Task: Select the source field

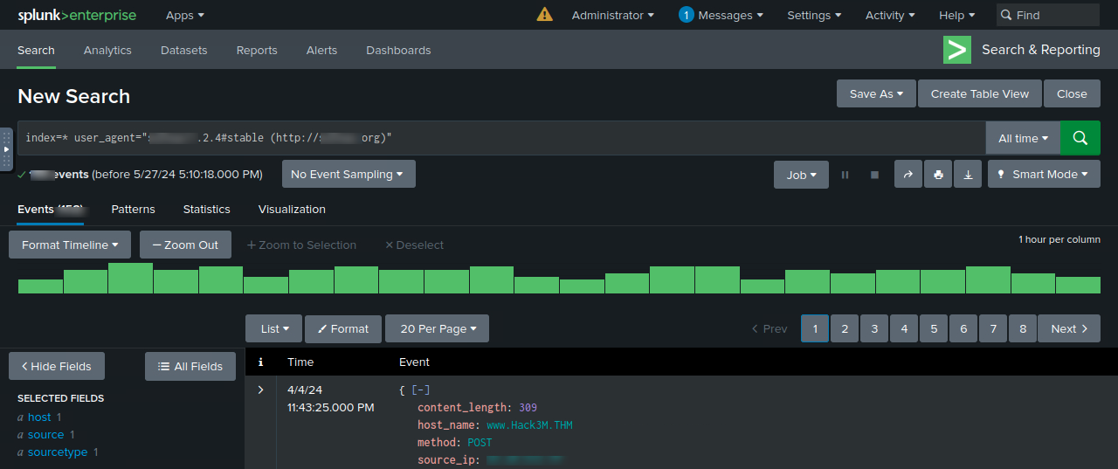Action: pyautogui.click(x=45, y=435)
